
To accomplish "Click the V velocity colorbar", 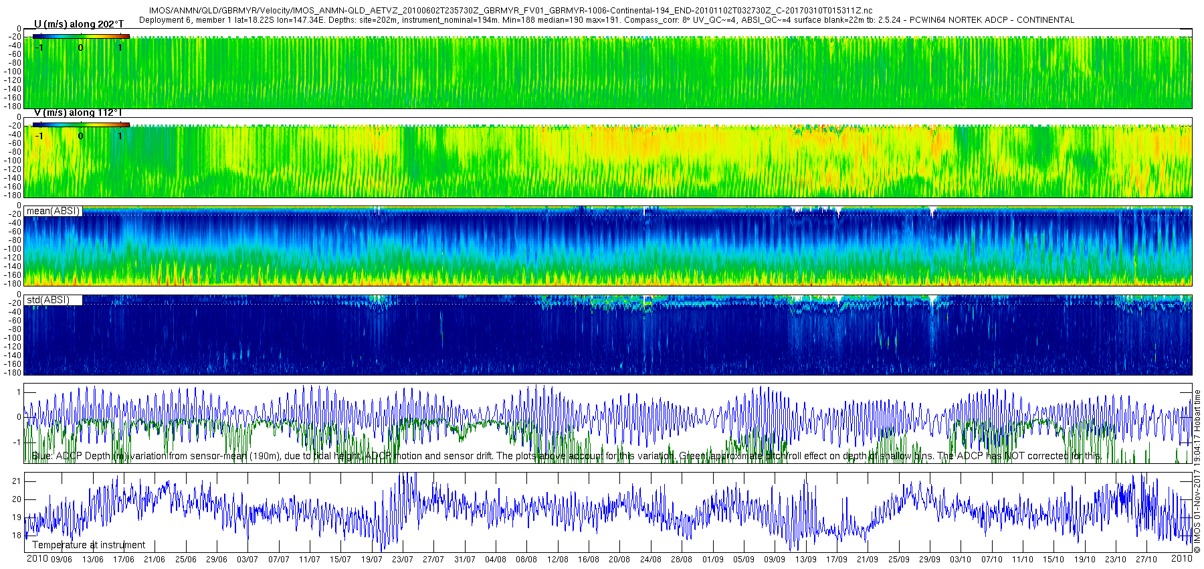I will (x=81, y=125).
